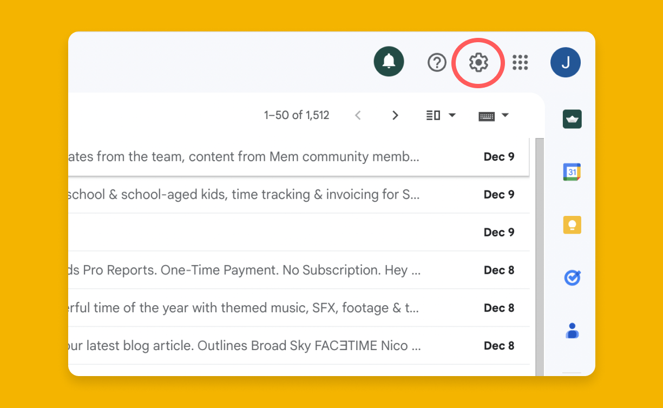The height and width of the screenshot is (408, 663).
Task: Open Google Keep notes in side panel
Action: 572,225
